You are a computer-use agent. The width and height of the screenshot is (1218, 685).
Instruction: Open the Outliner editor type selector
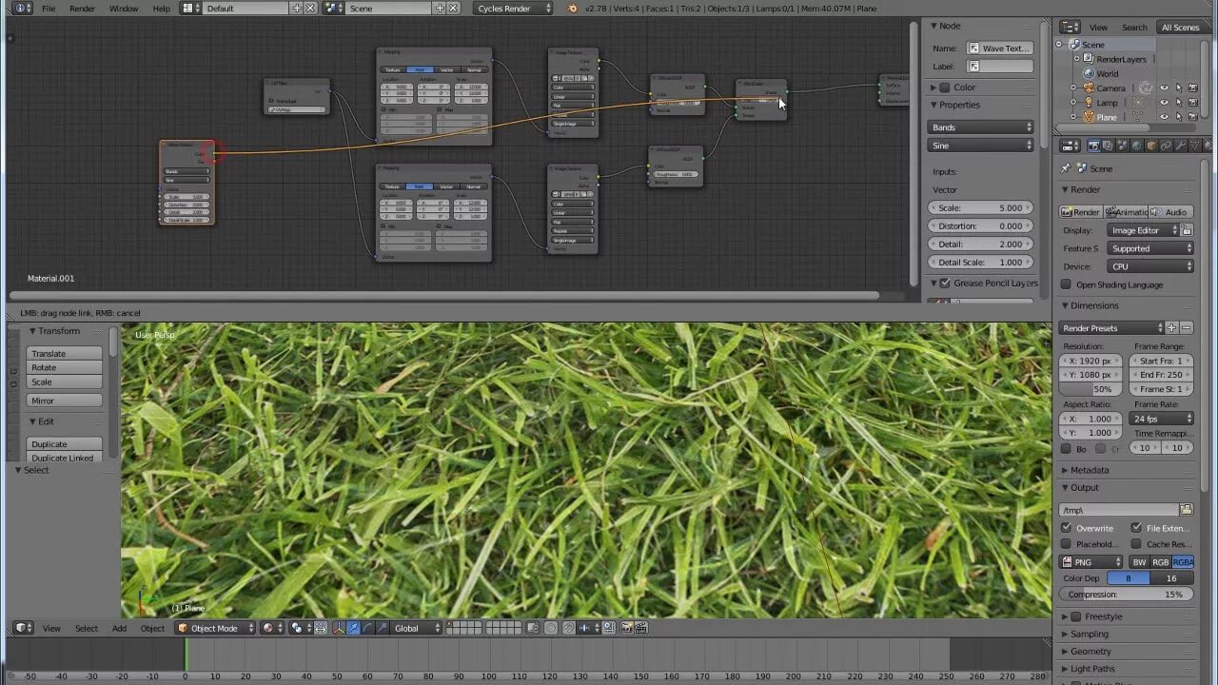pyautogui.click(x=1071, y=27)
